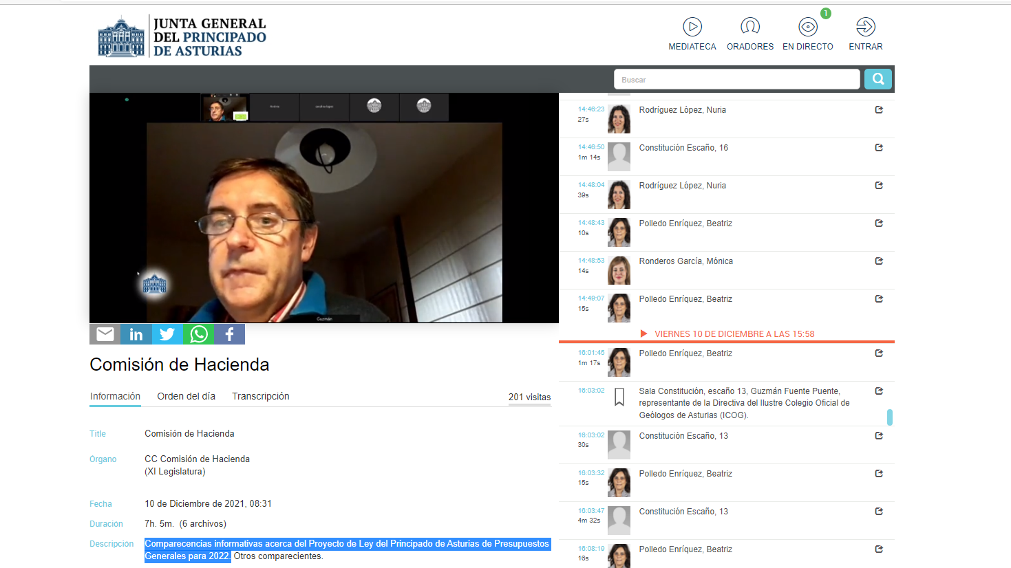Share Constitución Escaño 13 at 16:03:02
The image size is (1011, 568).
pos(879,436)
